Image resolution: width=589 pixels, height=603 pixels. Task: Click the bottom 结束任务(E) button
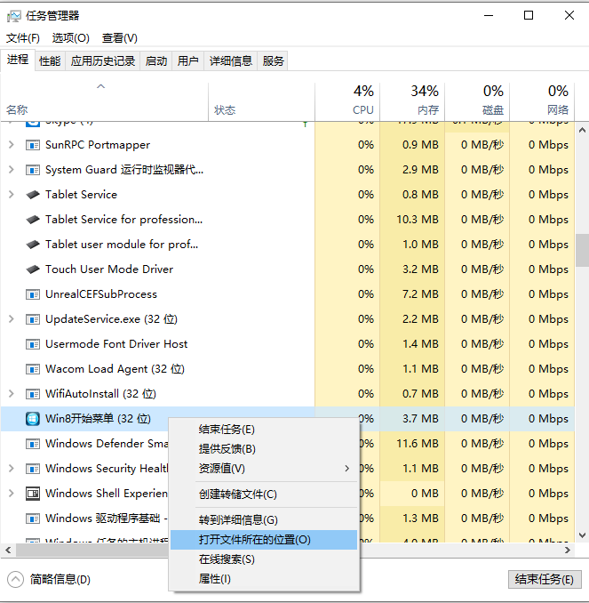click(545, 580)
